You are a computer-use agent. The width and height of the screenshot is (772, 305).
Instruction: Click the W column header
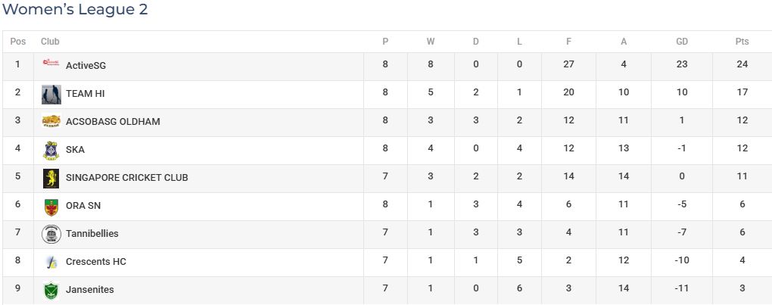coord(431,42)
